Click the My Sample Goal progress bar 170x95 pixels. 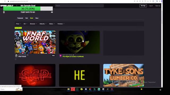click(x=28, y=9)
